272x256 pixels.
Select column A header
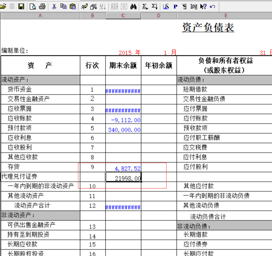[x=40, y=16]
